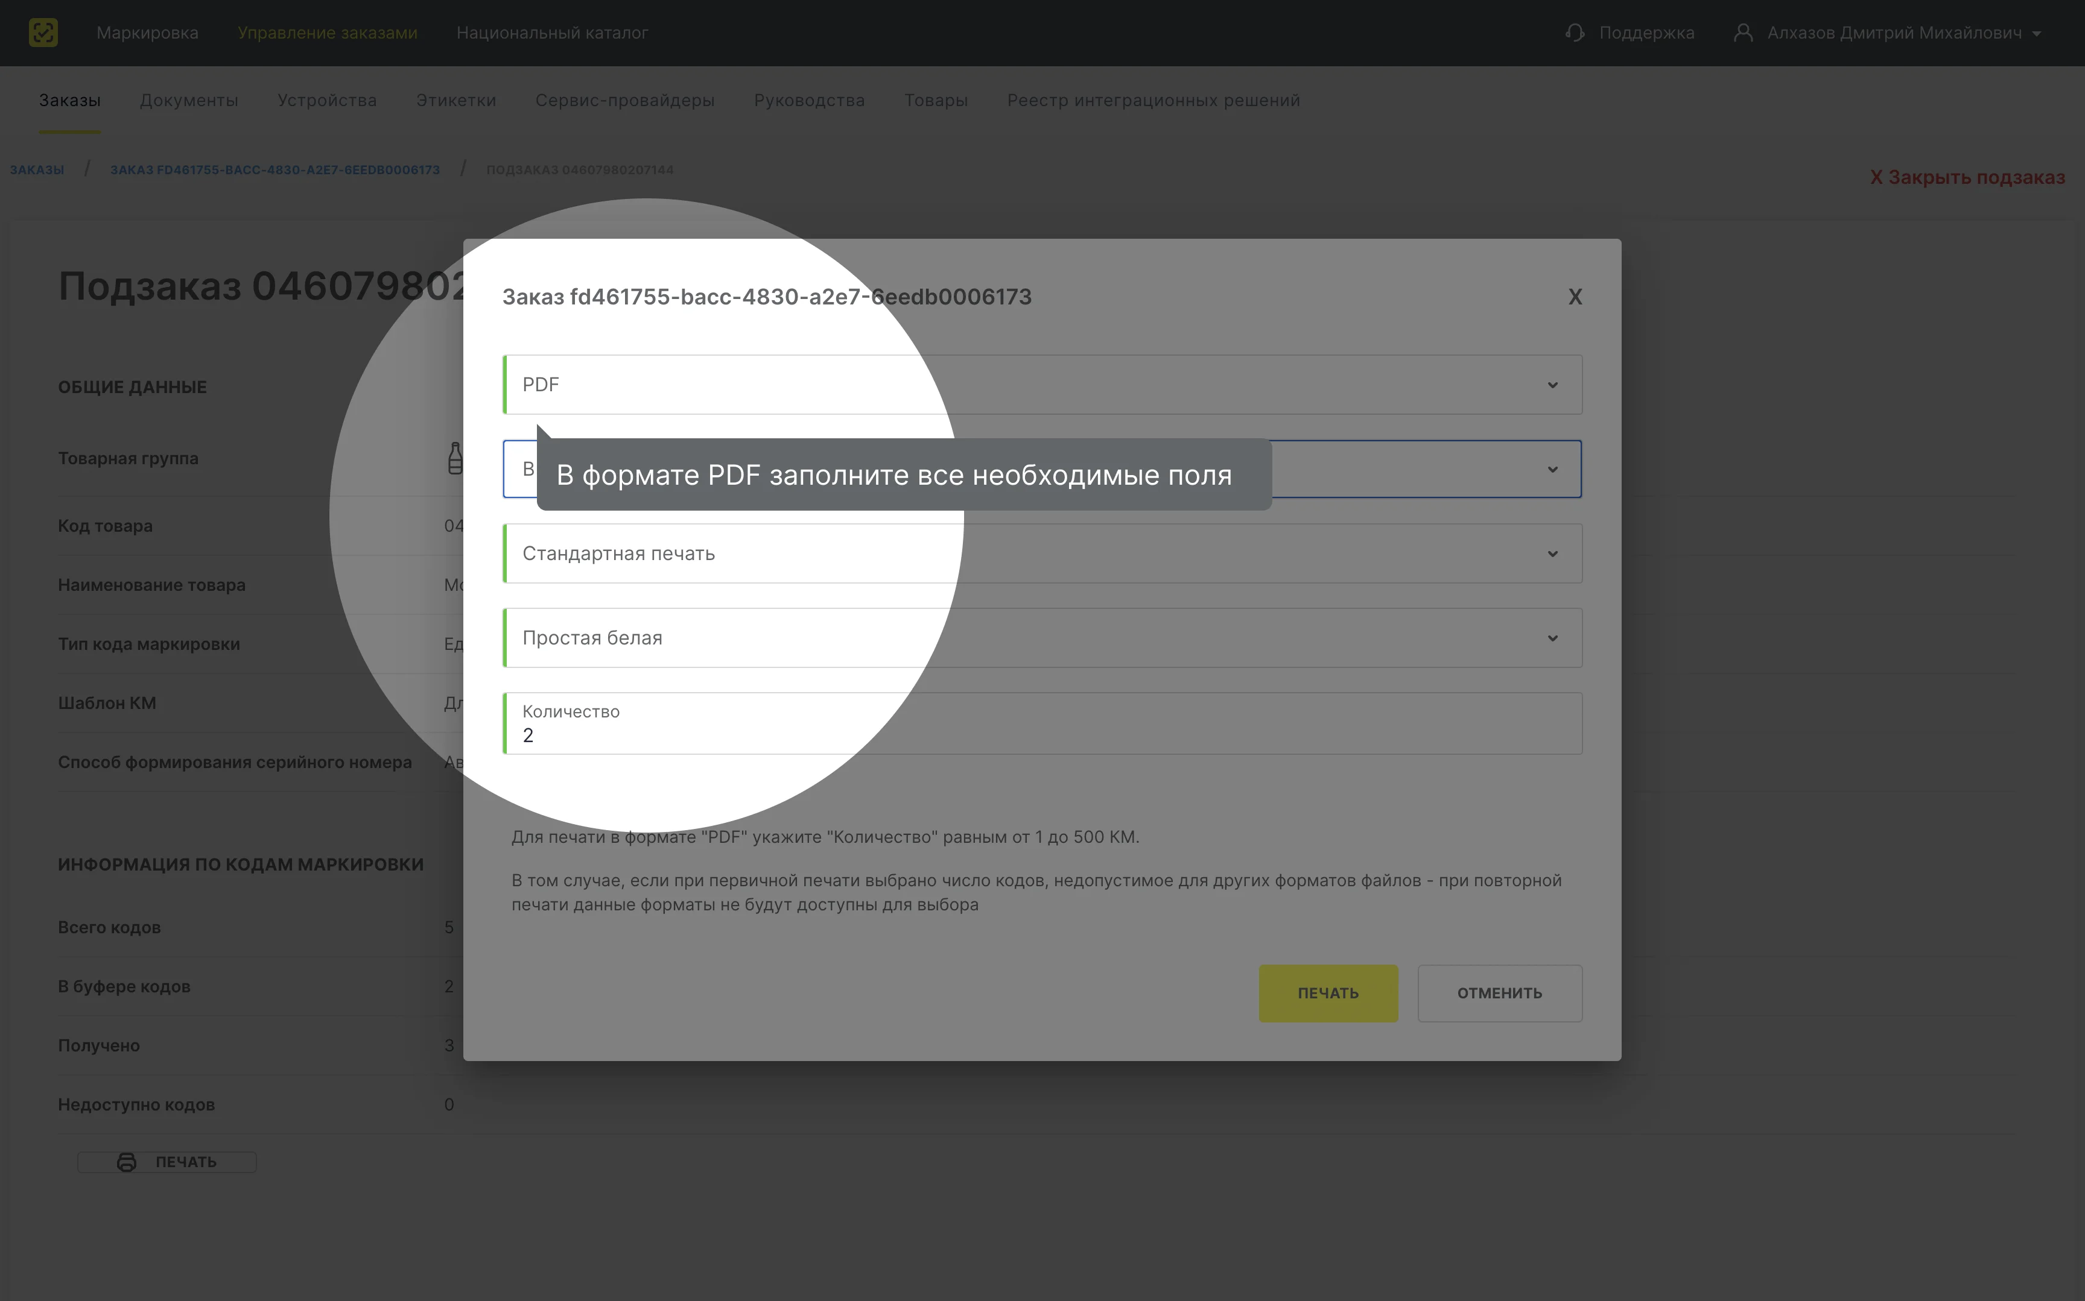This screenshot has width=2085, height=1301.
Task: Click ИНФОРМАЦИЯ ПО КОДАМ МАРКИРОВКИ heading
Action: [241, 865]
